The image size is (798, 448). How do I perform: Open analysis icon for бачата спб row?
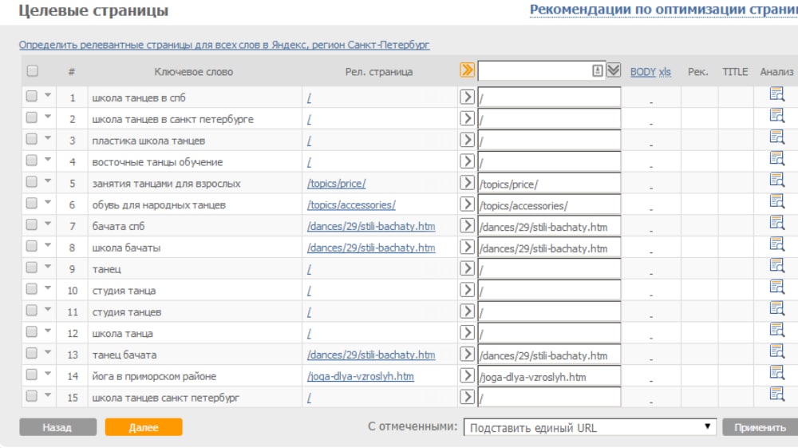coord(776,223)
